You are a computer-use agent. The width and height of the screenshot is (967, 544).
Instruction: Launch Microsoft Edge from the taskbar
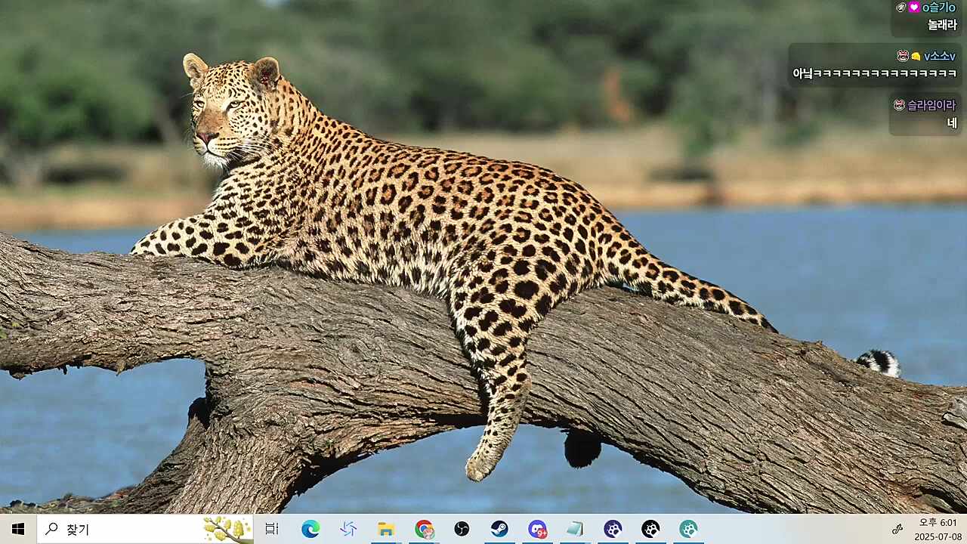point(310,529)
